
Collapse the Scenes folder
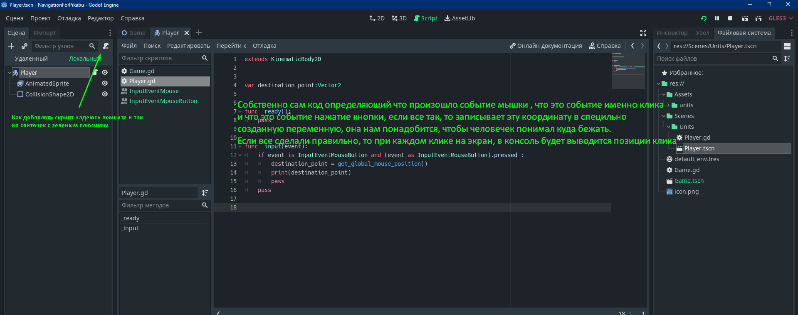coord(664,116)
